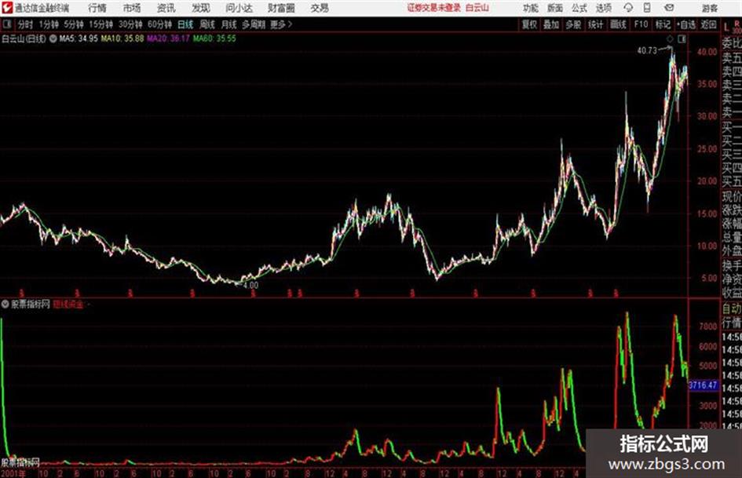Open the 版面 menu

555,8
